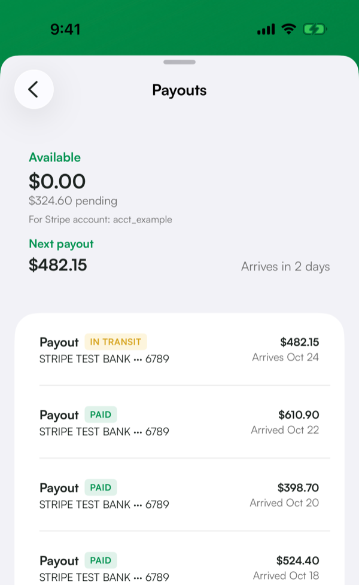359x585 pixels.
Task: Tap the battery charging icon
Action: (315, 29)
